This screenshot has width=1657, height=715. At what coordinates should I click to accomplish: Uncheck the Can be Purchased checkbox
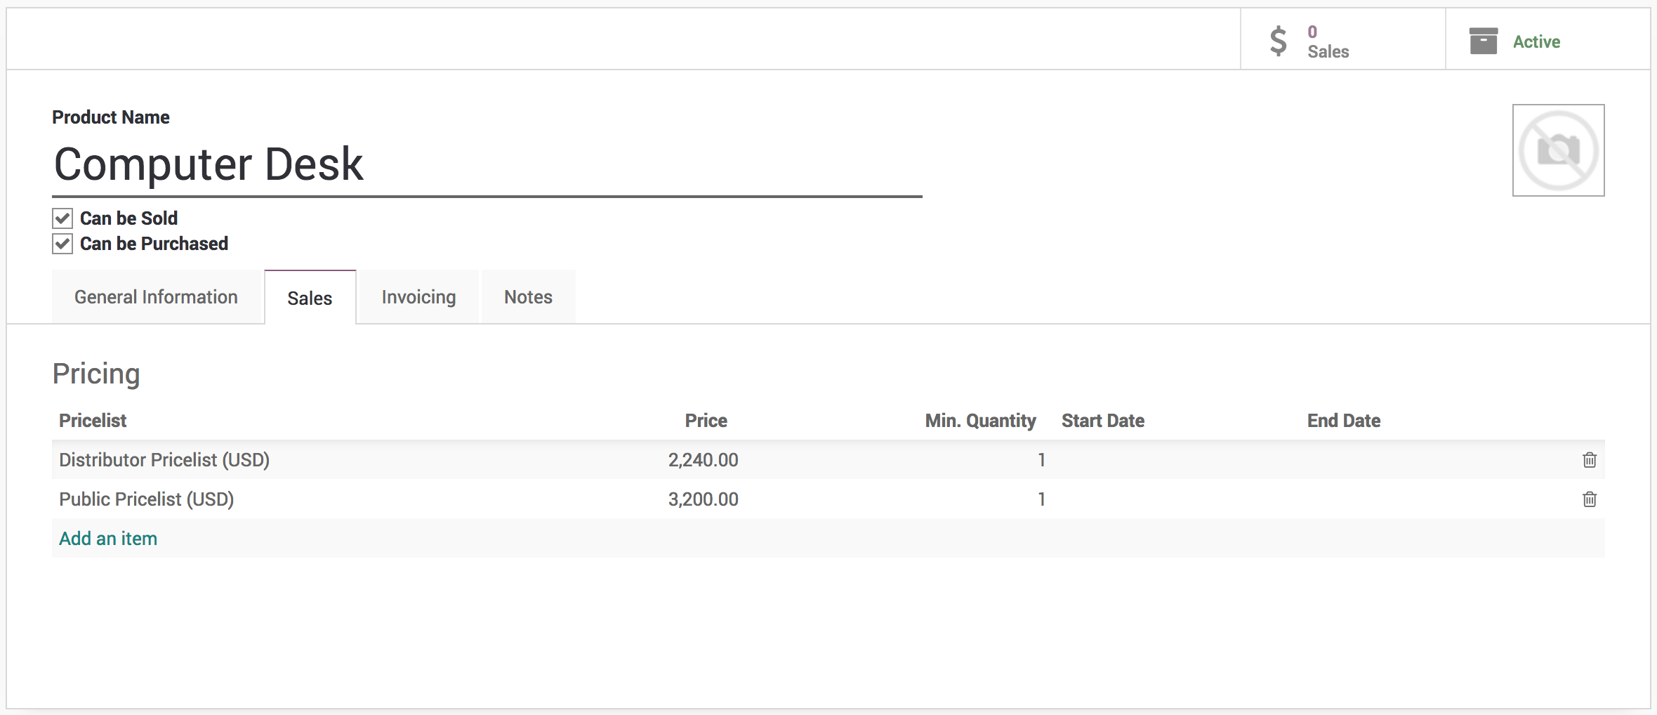[x=62, y=244]
